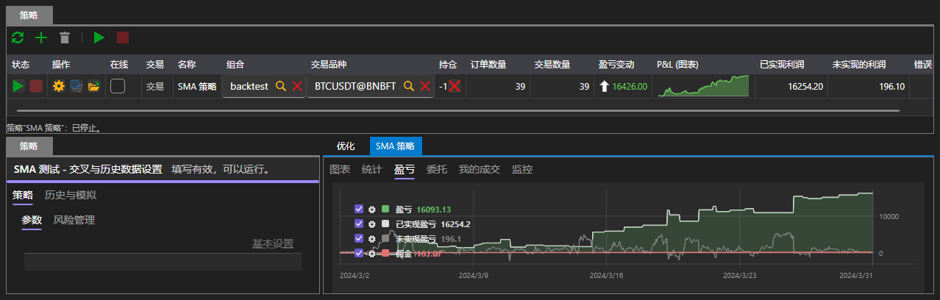Toggle the 未实现盈亏 series checkbox

coord(359,238)
